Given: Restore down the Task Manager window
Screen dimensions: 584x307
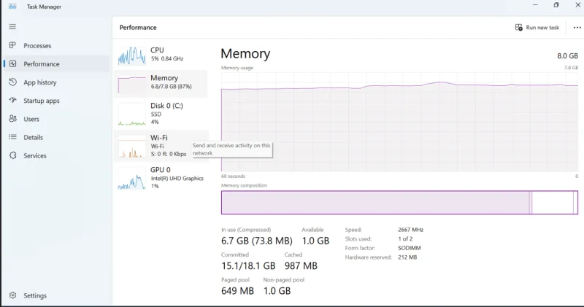Looking at the screenshot, I should tap(556, 6).
